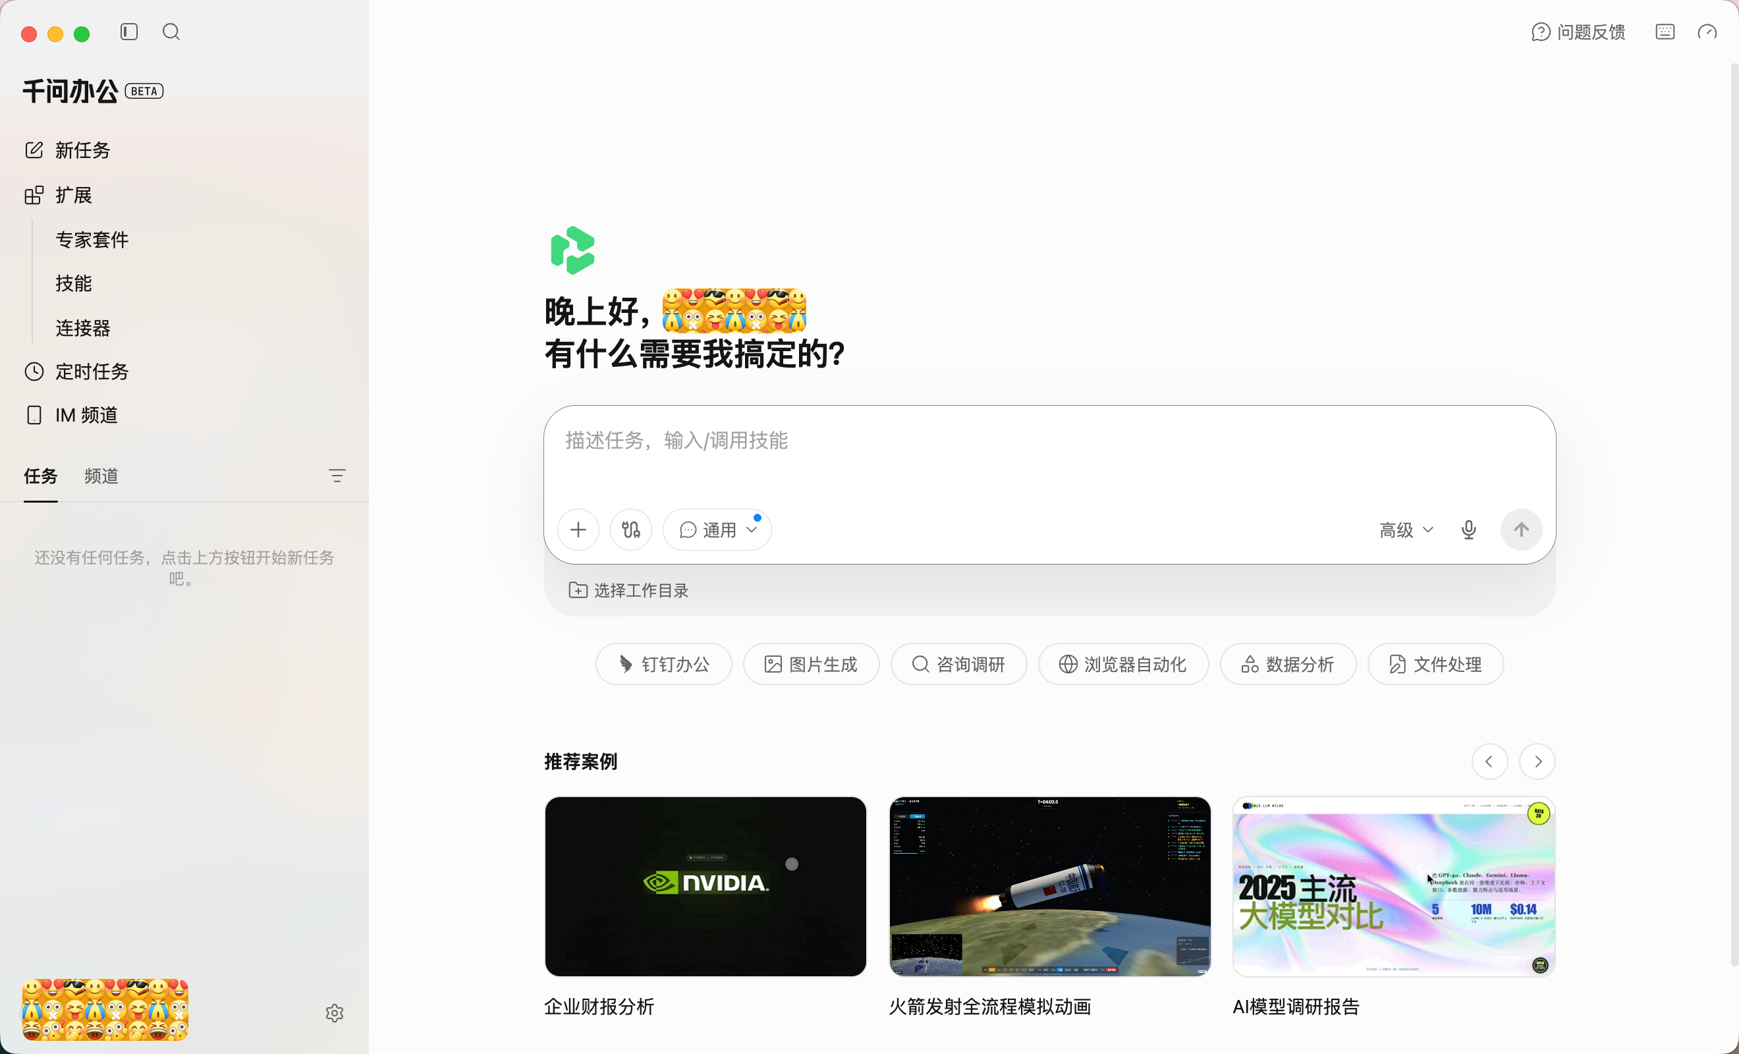Click the BETA badge
The height and width of the screenshot is (1054, 1739).
click(144, 91)
